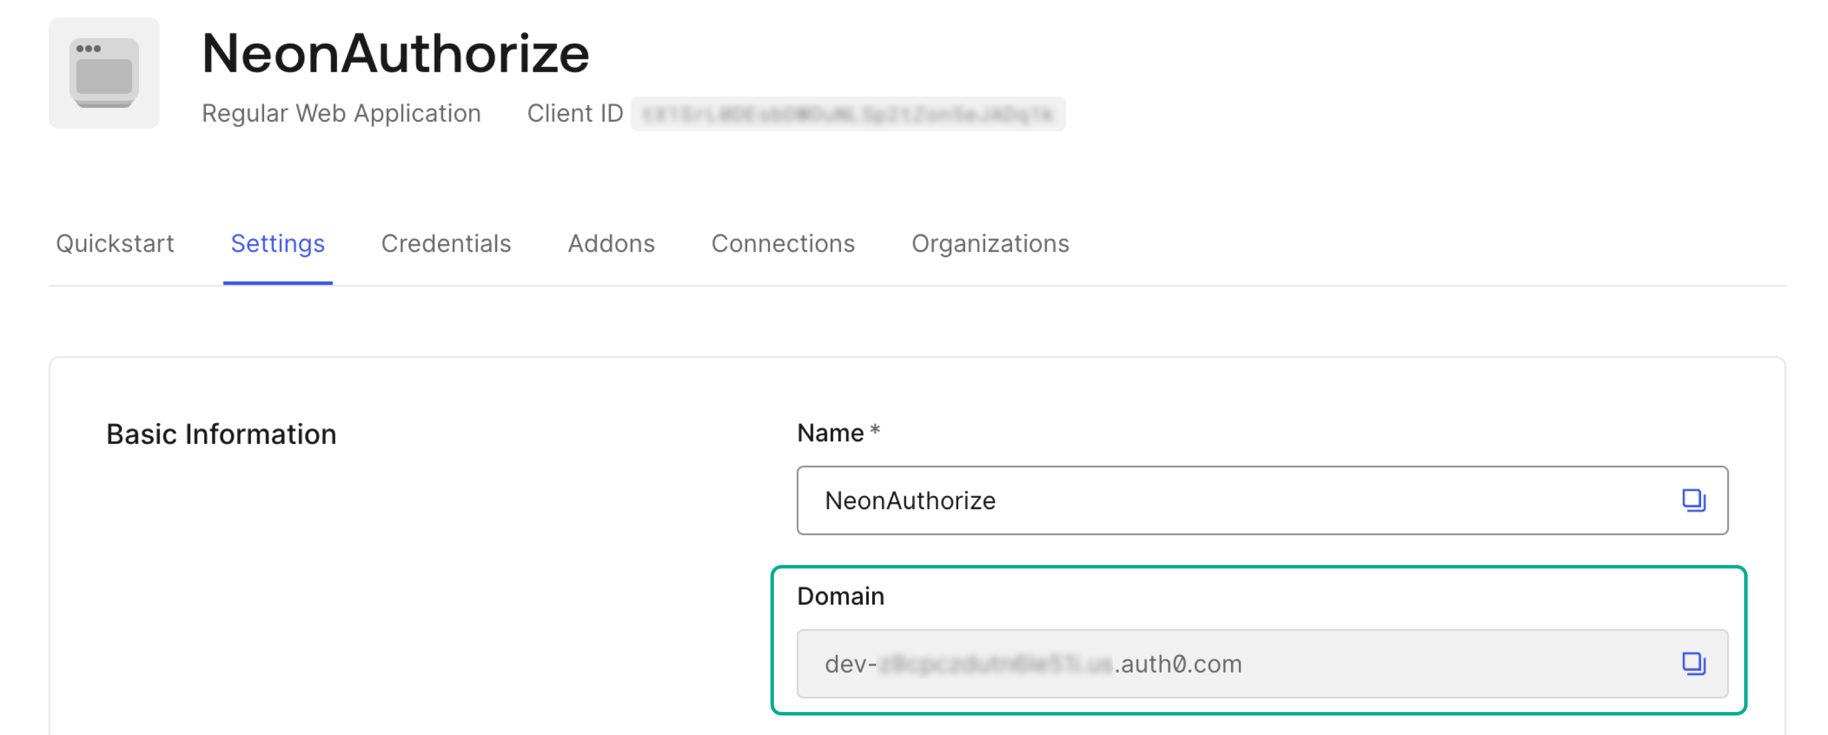1828x735 pixels.
Task: Click the copy icon beside the Name field
Action: click(1695, 500)
